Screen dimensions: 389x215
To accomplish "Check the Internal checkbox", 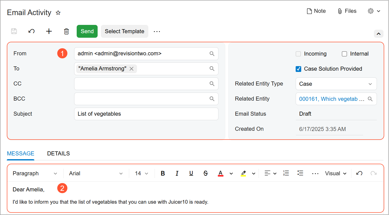I will click(344, 54).
